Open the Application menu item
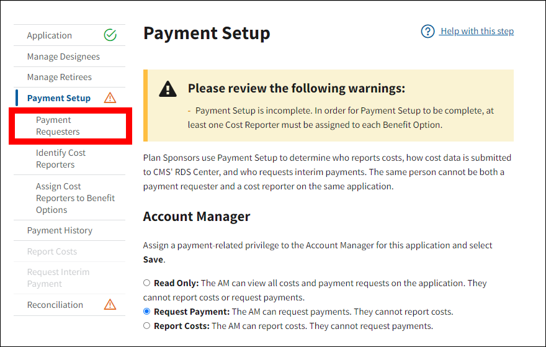Image resolution: width=546 pixels, height=347 pixels. click(x=50, y=35)
